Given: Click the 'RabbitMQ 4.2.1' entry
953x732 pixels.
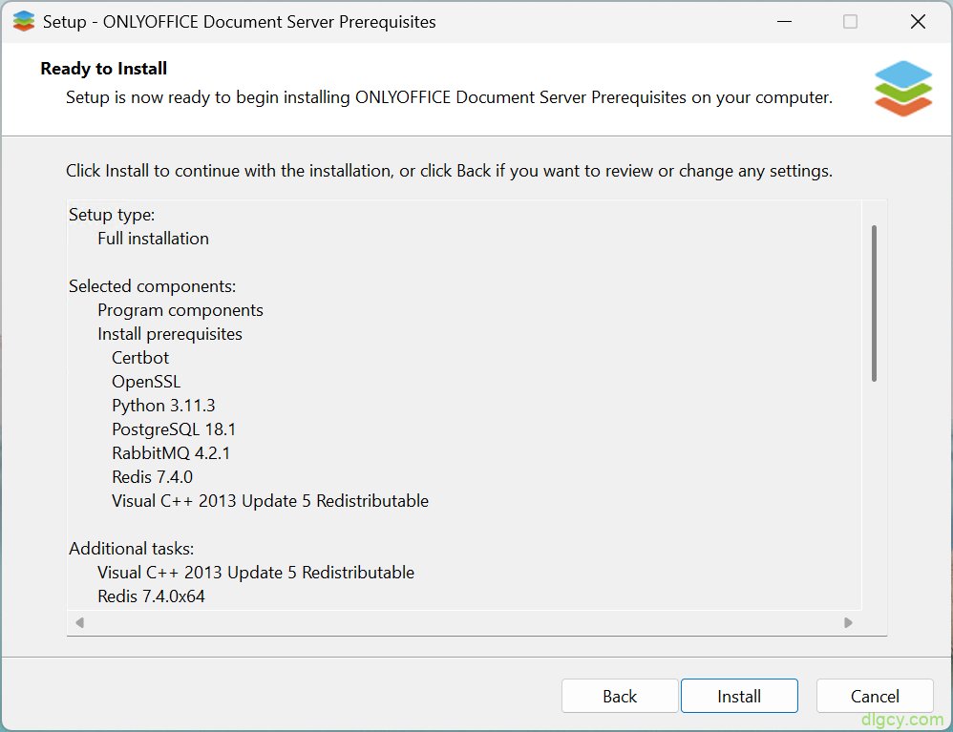Looking at the screenshot, I should 171,453.
